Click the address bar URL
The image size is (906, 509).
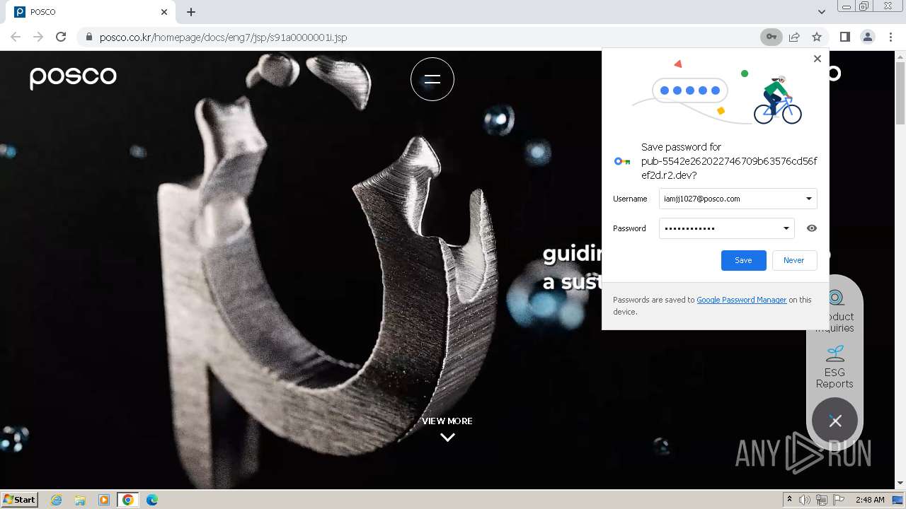coord(223,37)
